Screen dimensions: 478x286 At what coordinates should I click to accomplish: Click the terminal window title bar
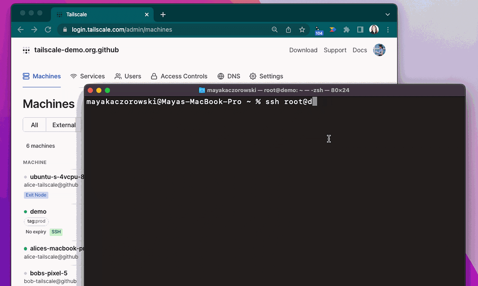[x=275, y=90]
